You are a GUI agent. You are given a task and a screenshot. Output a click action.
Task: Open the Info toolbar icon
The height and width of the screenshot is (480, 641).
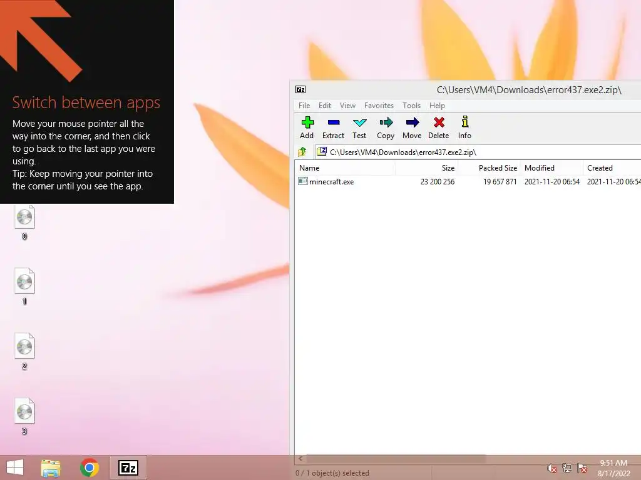click(x=465, y=127)
